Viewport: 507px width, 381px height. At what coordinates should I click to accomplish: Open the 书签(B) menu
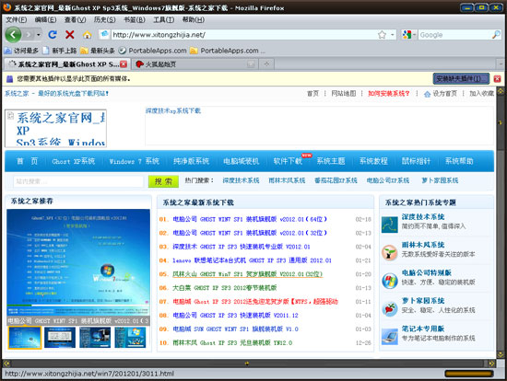[x=135, y=19]
